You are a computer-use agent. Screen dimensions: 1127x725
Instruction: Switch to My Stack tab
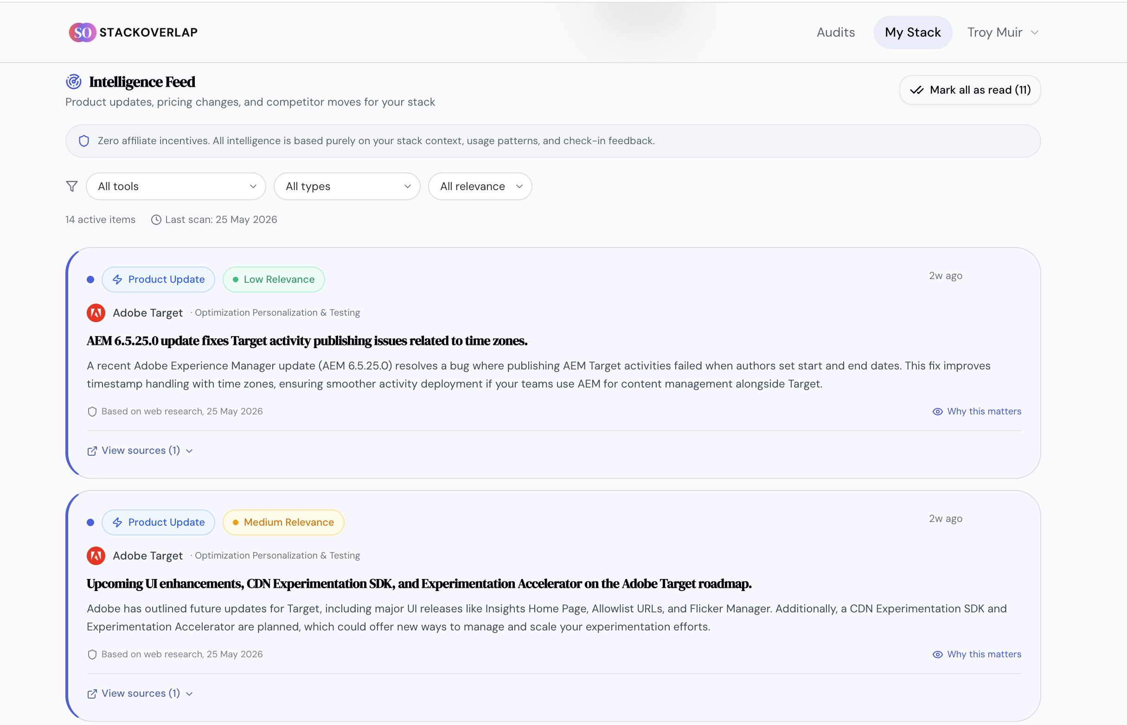coord(912,32)
